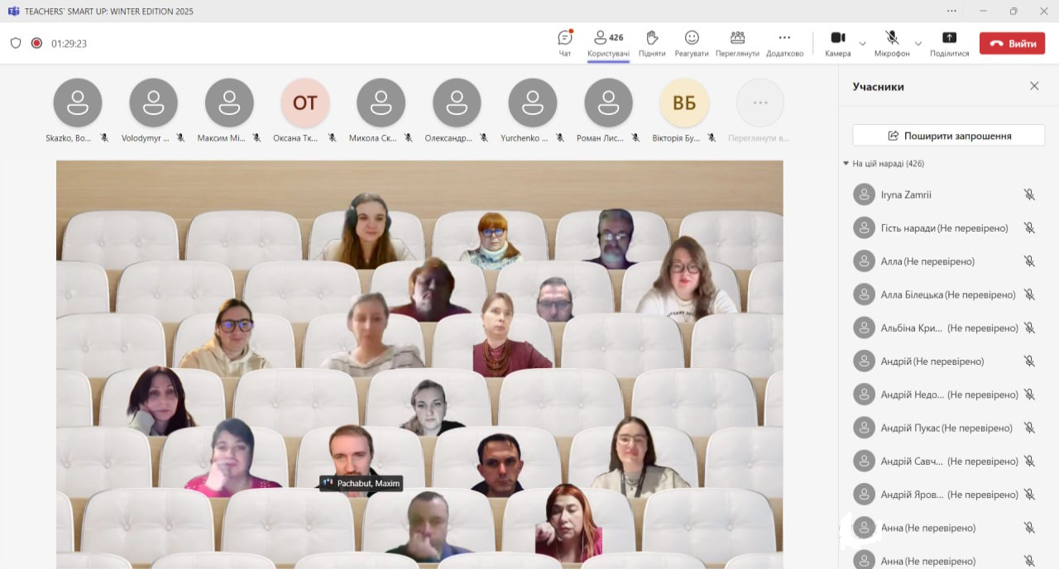
Task: Toggle the Мікрофон mute state
Action: coord(892,43)
